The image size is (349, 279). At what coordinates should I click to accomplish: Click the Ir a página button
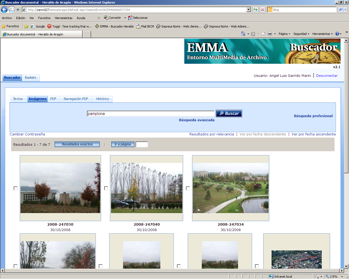click(123, 144)
